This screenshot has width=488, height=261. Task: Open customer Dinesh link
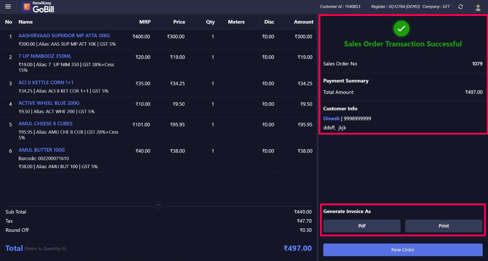(x=331, y=118)
